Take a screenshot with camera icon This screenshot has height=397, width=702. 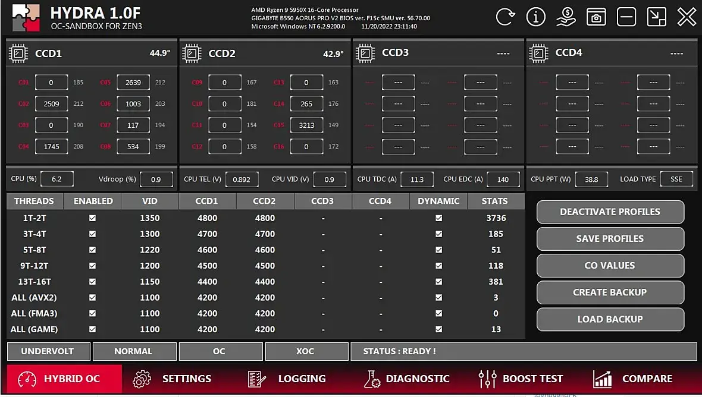(596, 17)
